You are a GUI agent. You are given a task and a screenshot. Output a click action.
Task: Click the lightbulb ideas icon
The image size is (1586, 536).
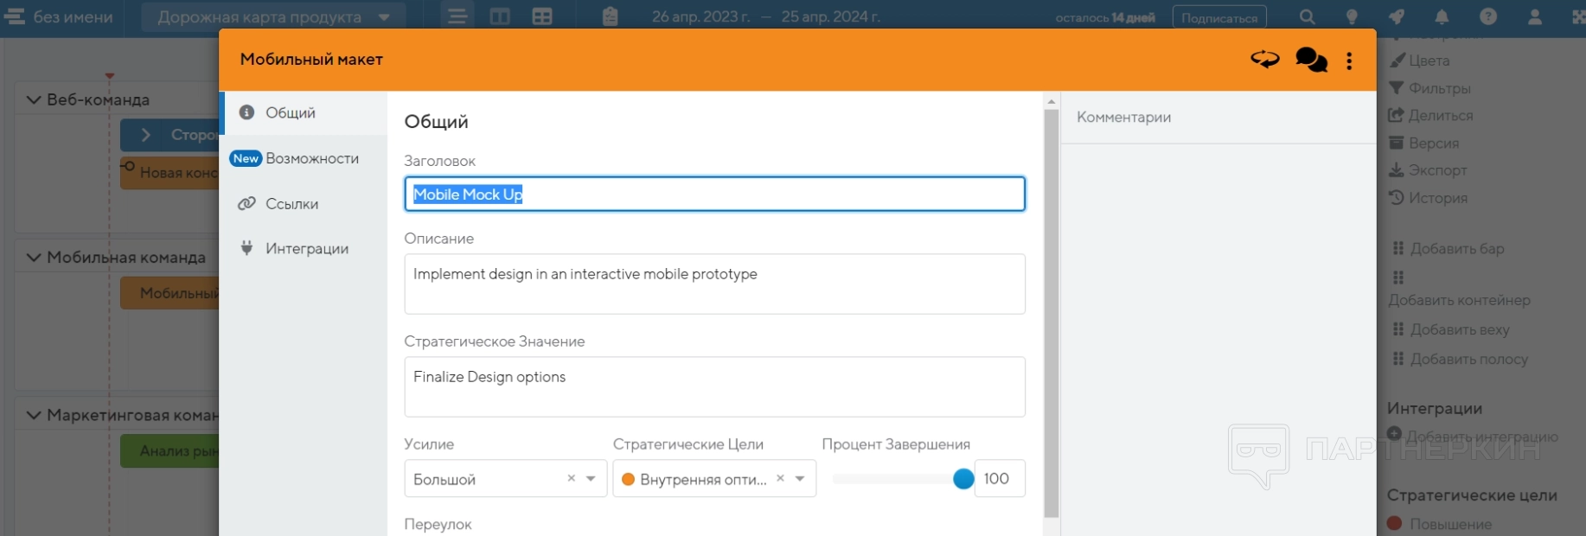click(x=1352, y=17)
